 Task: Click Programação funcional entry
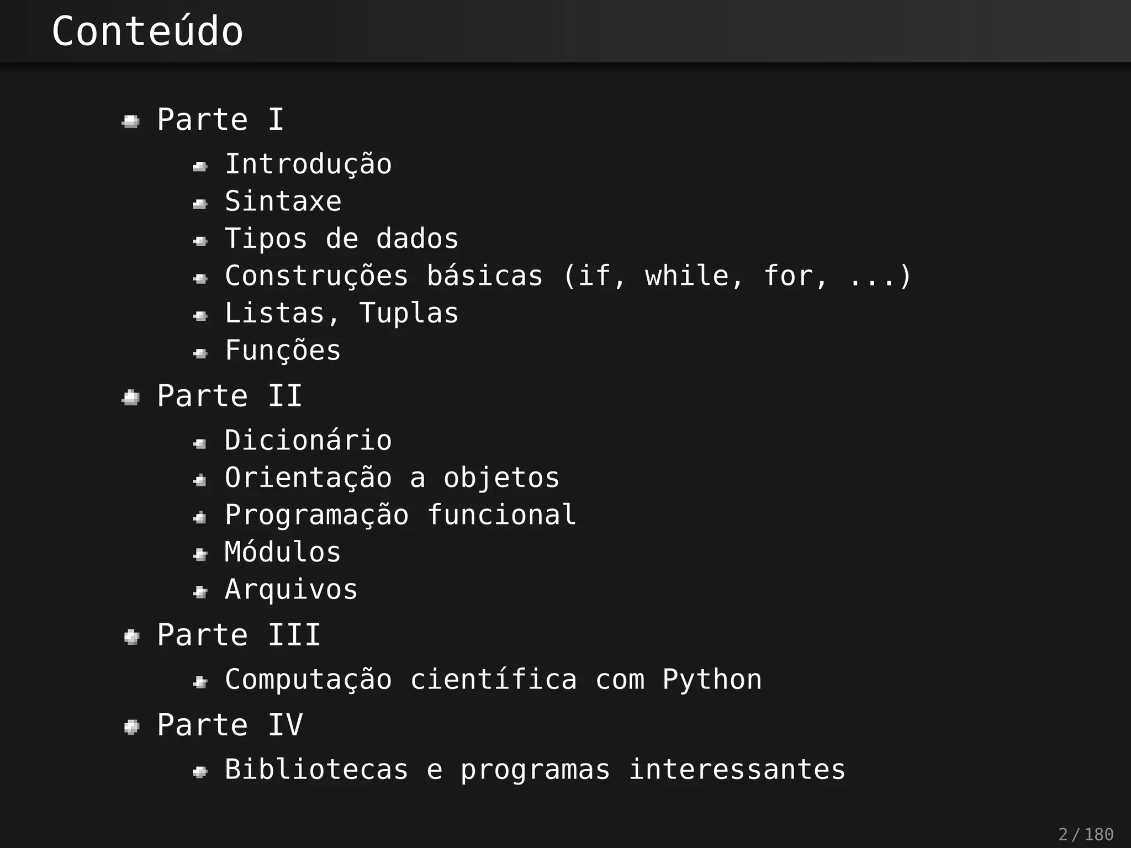coord(400,515)
